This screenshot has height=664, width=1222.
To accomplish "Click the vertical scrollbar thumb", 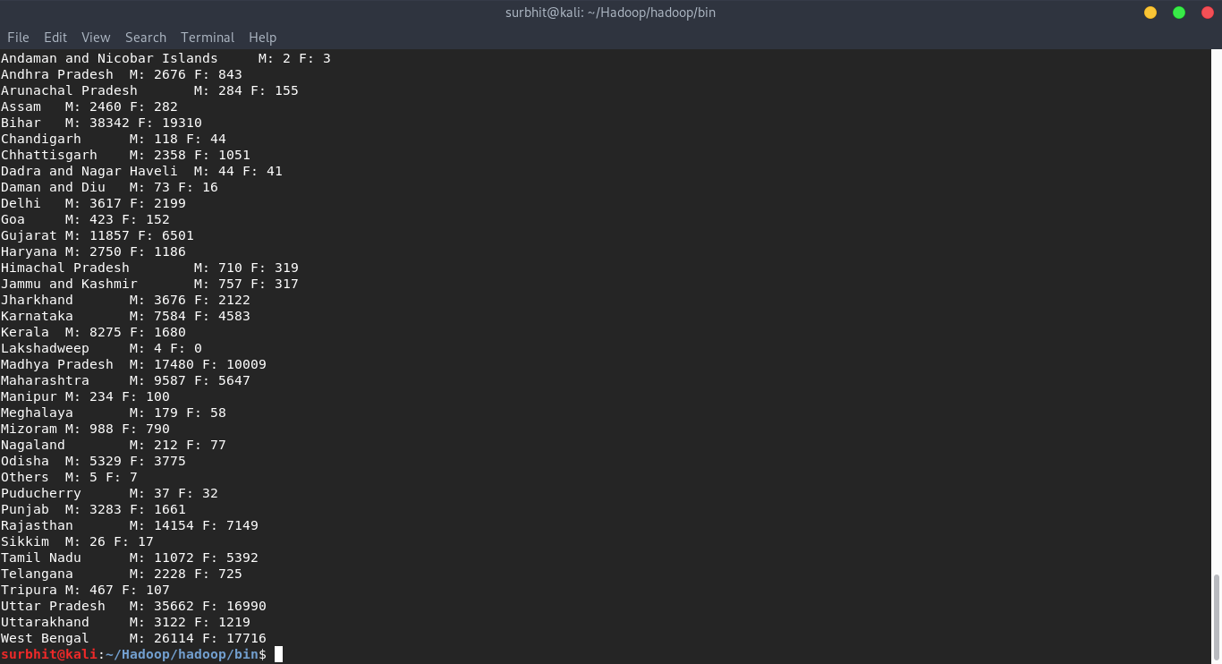I will pos(1216,617).
